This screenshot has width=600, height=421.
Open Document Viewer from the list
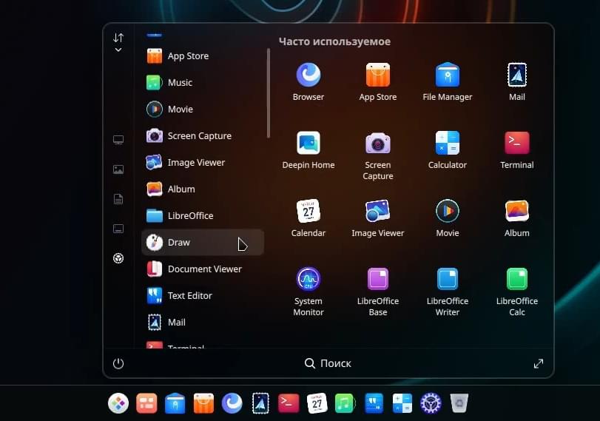click(203, 269)
